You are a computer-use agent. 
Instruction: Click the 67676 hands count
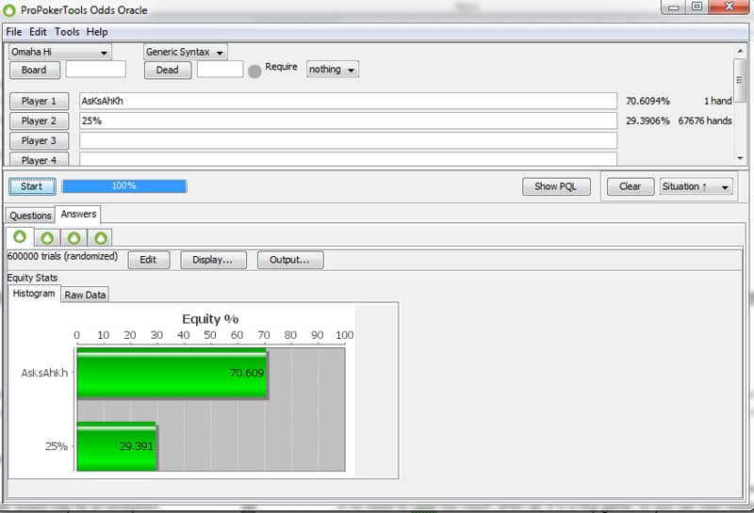pos(705,121)
